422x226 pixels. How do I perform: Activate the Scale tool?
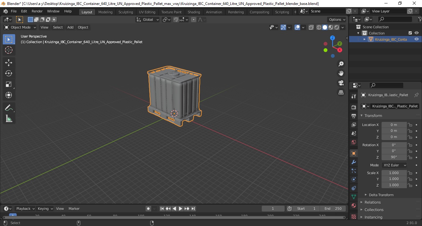(9, 84)
